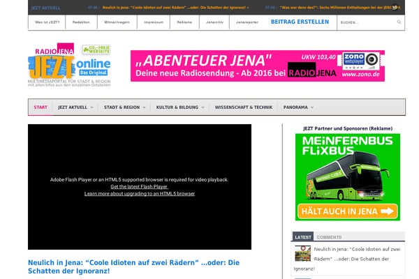Expand the KULTUR & BILDUNG dropdown arrow

point(203,107)
